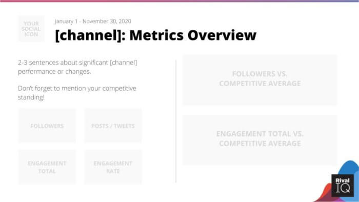Click the January 1 - November 30, 2020 date text
The image size is (359, 202).
coord(93,21)
